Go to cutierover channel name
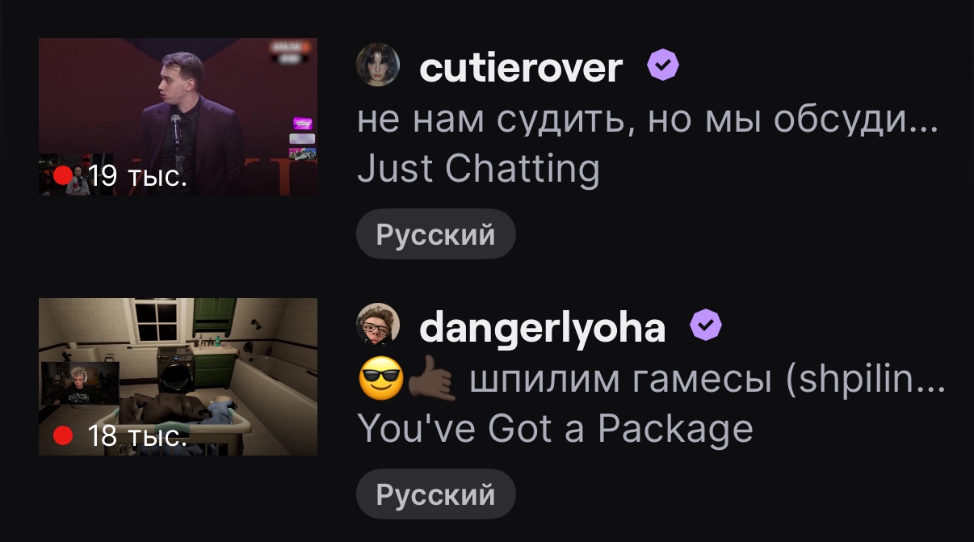The width and height of the screenshot is (974, 542). click(x=521, y=66)
